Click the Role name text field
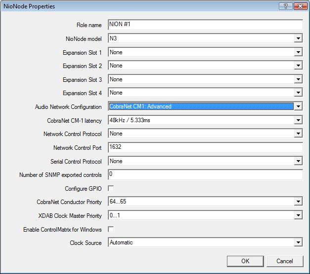The width and height of the screenshot is (310, 274). [x=205, y=25]
